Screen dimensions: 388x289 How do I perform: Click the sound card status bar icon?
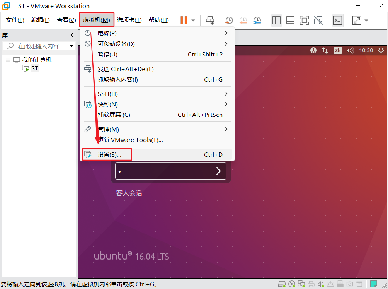(x=321, y=284)
